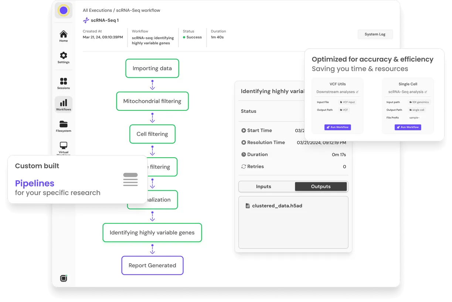
Task: Click the 1m 40s duration value
Action: coord(217,37)
